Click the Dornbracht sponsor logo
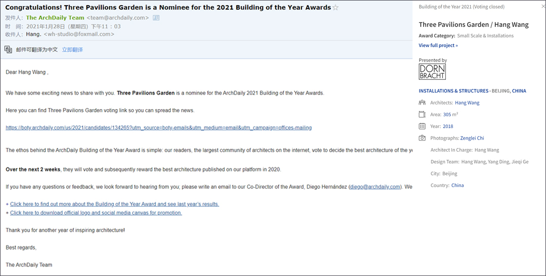This screenshot has width=546, height=276. pos(432,72)
